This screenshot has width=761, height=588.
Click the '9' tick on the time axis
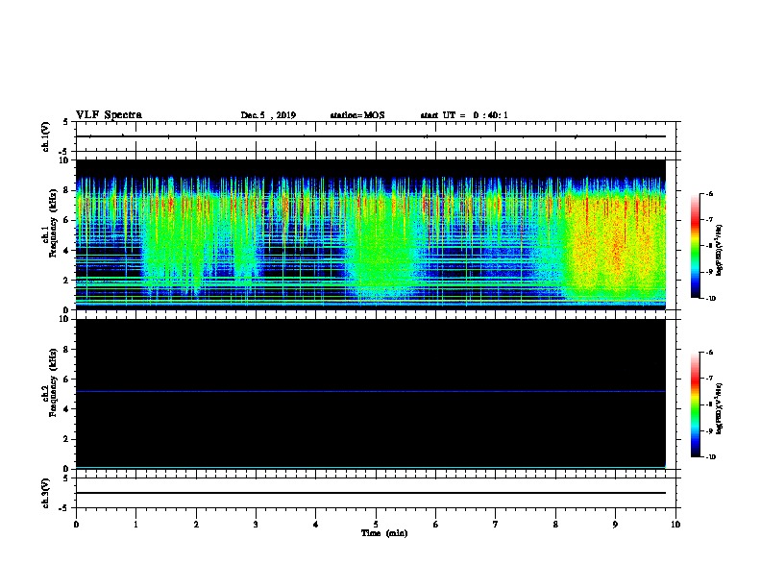(615, 524)
